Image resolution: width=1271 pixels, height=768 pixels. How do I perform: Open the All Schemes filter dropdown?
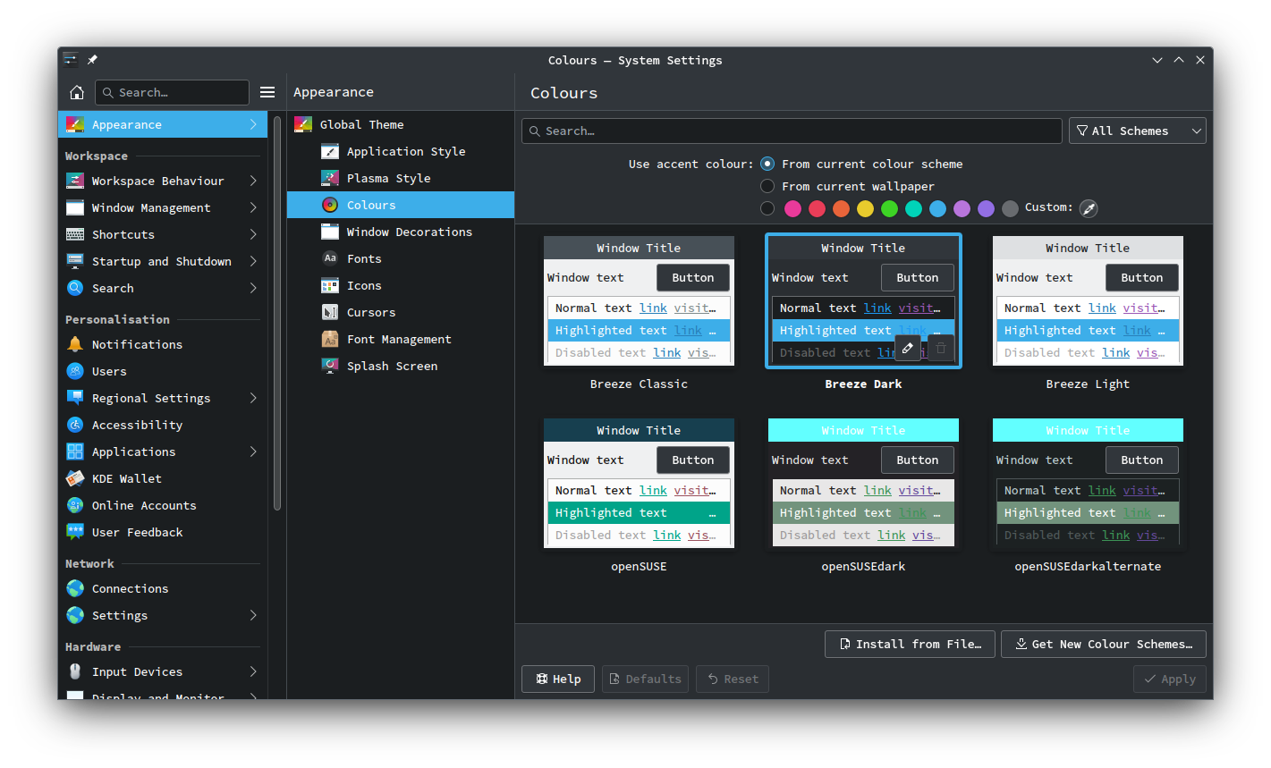pos(1137,130)
